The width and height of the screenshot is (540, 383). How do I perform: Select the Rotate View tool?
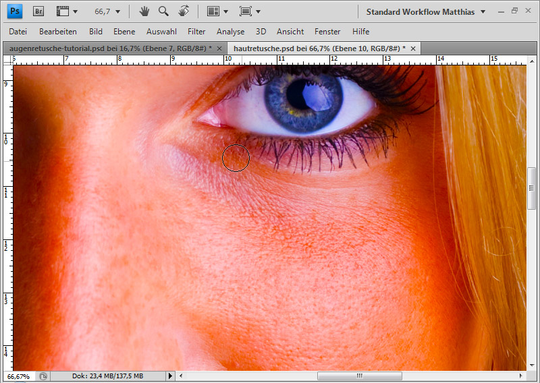point(183,11)
